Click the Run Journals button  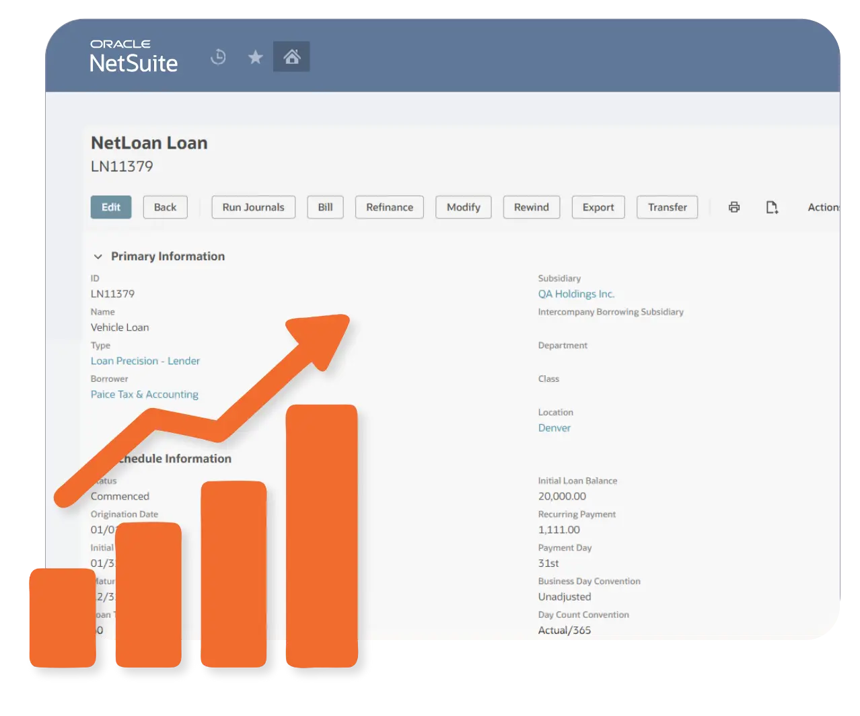pos(253,207)
